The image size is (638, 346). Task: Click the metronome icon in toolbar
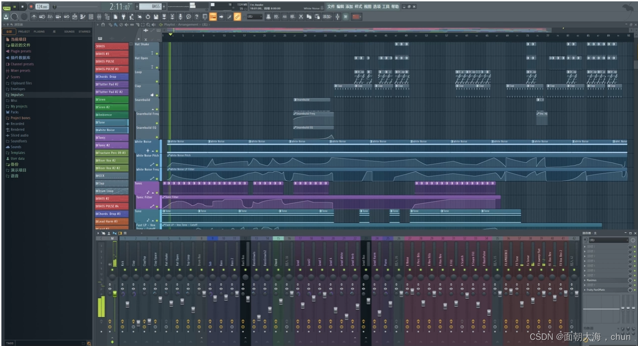[x=34, y=17]
